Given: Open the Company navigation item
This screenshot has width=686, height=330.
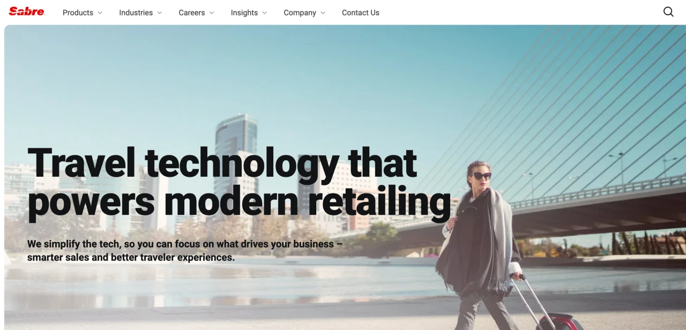Looking at the screenshot, I should tap(300, 13).
